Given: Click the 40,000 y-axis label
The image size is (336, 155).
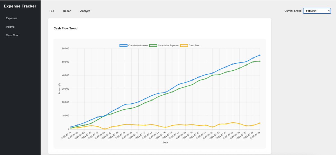Looking at the screenshot, I should coord(65,75).
